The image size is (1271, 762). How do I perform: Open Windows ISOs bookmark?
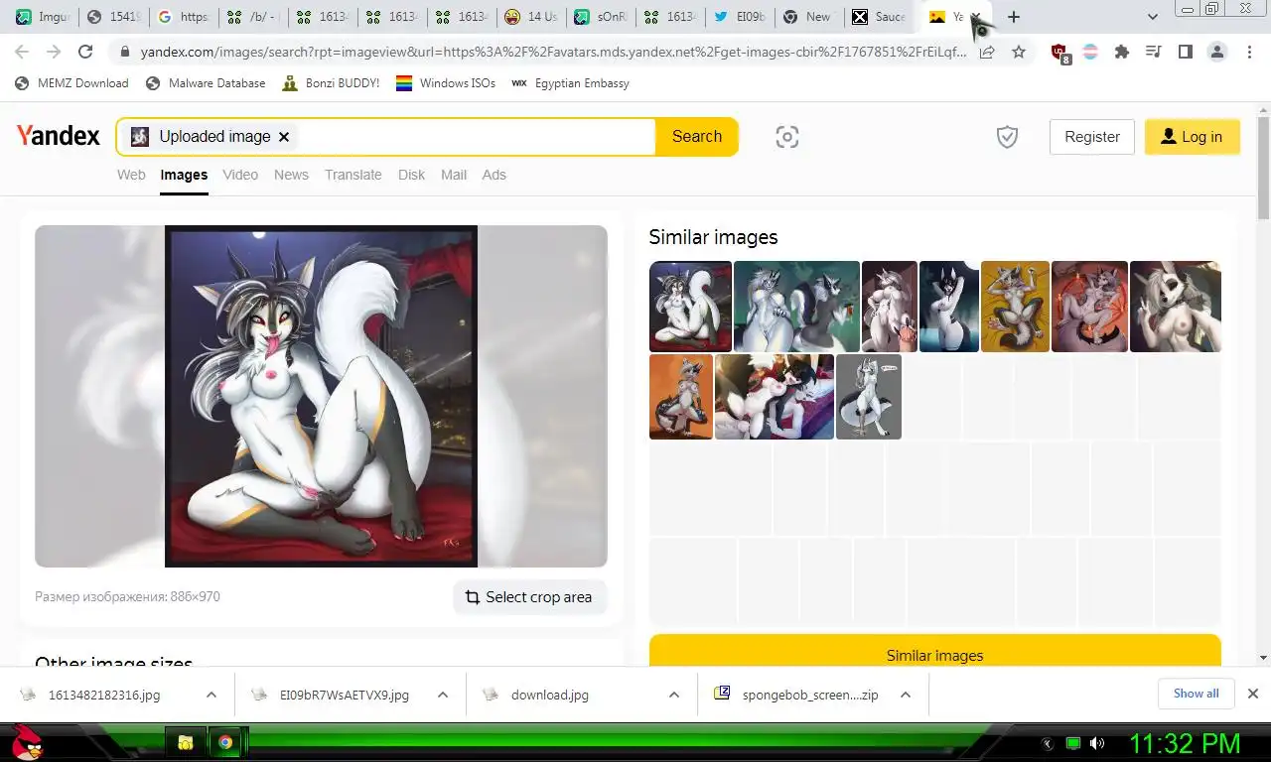tap(446, 83)
